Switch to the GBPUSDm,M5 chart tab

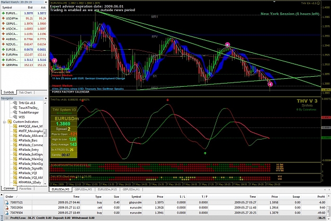pyautogui.click(x=83, y=189)
